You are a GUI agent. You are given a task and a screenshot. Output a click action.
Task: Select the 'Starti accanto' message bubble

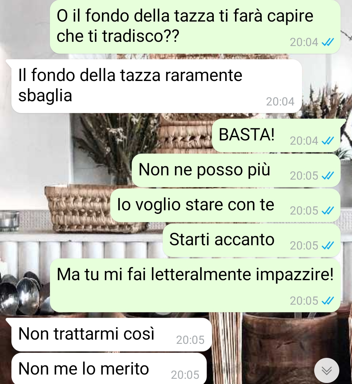pyautogui.click(x=252, y=240)
